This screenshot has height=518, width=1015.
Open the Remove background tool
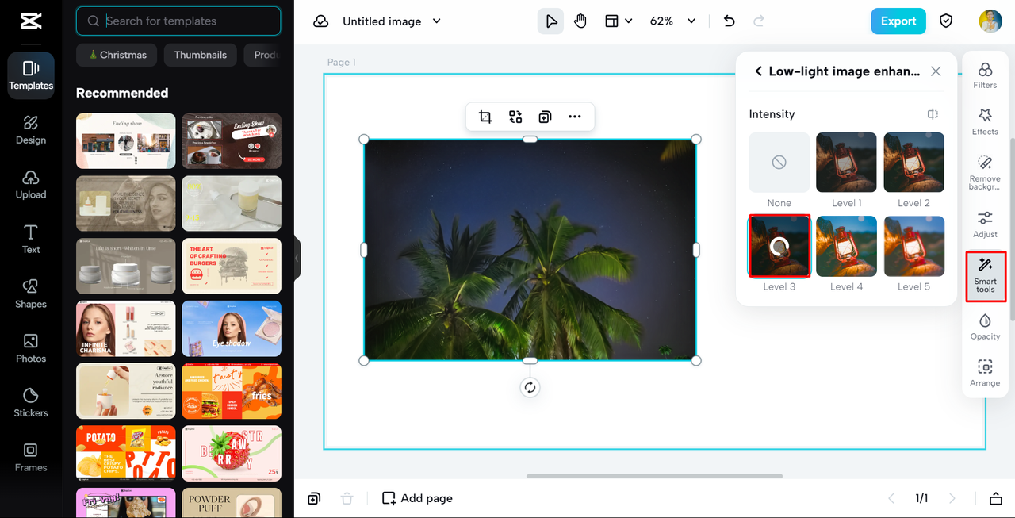click(985, 172)
